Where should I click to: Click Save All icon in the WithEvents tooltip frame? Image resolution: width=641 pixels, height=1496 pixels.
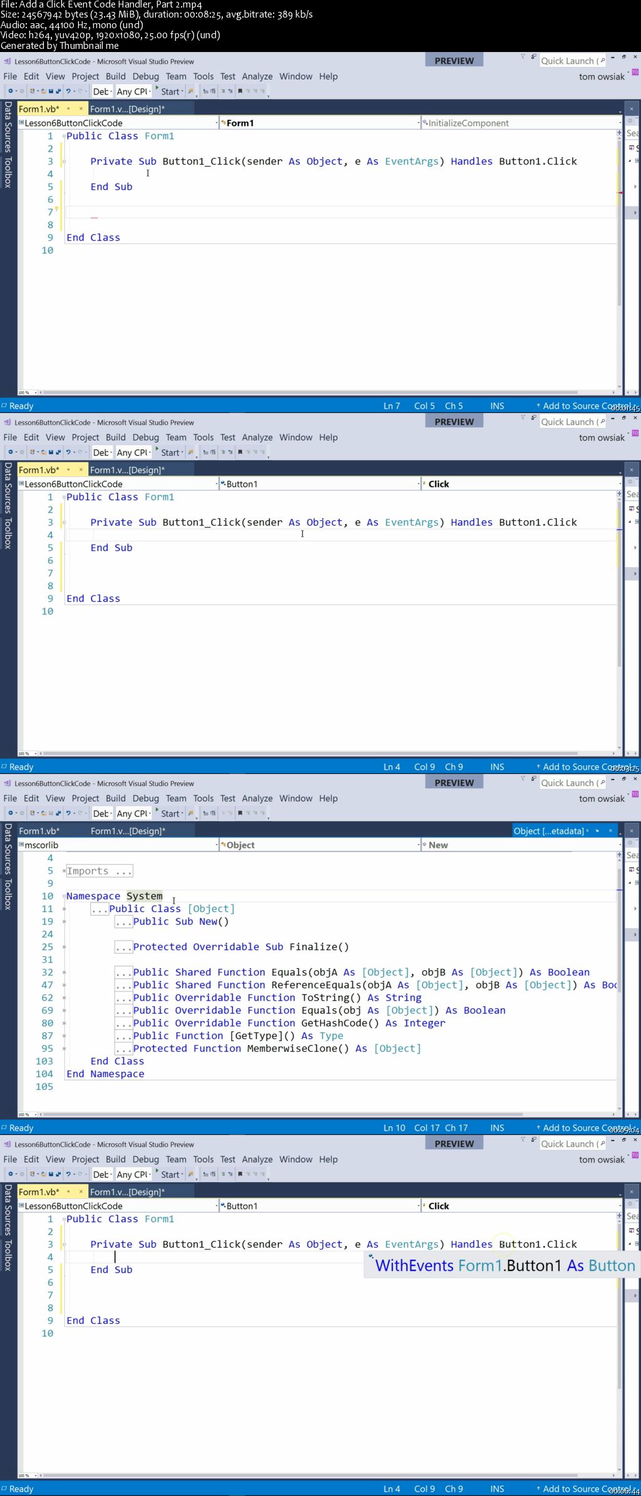pyautogui.click(x=58, y=1174)
